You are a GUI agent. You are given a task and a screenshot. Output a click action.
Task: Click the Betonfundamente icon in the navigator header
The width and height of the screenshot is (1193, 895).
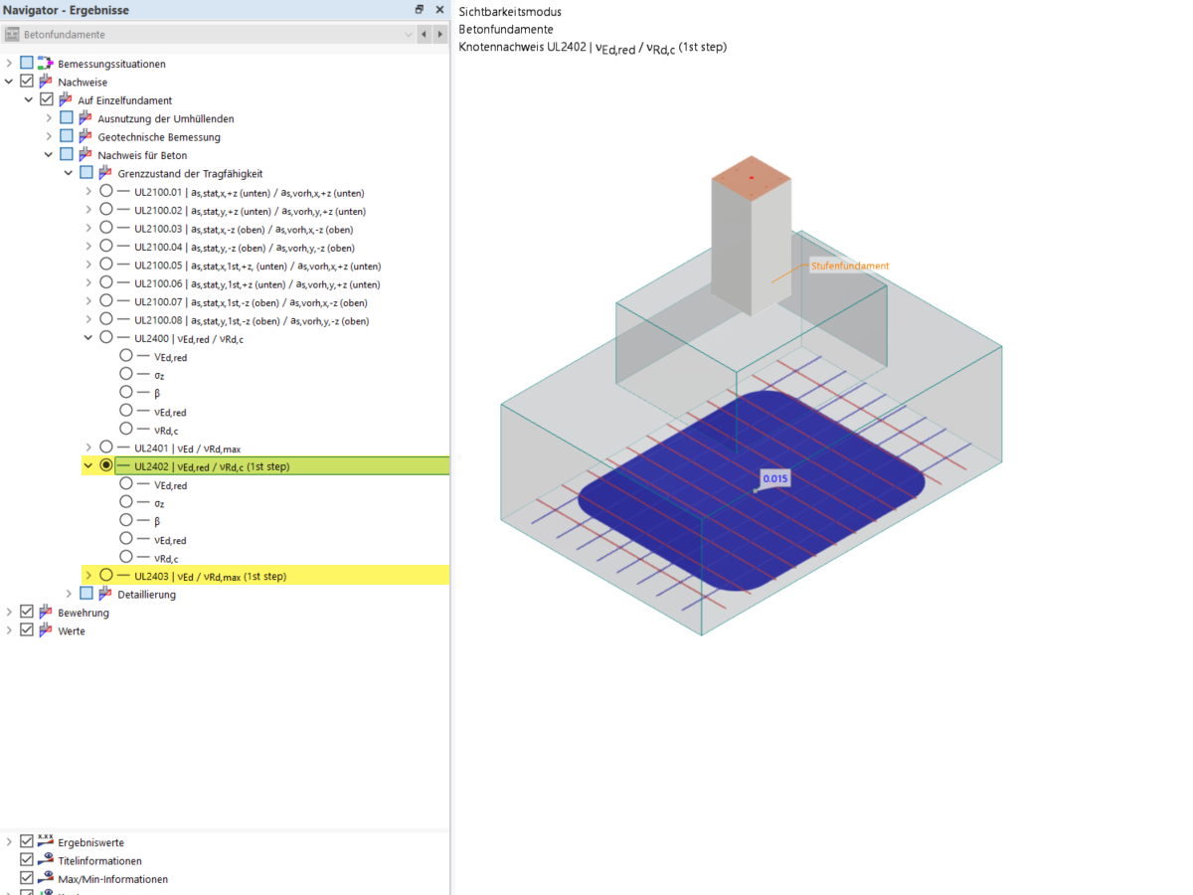pyautogui.click(x=12, y=34)
